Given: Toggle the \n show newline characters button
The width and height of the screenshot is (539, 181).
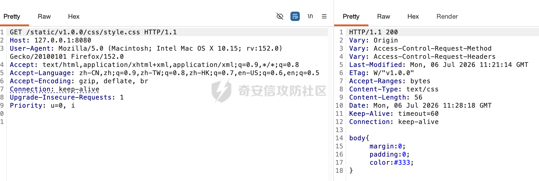Looking at the screenshot, I should [310, 16].
